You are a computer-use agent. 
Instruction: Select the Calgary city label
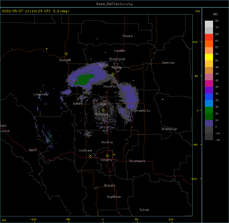(x=106, y=160)
